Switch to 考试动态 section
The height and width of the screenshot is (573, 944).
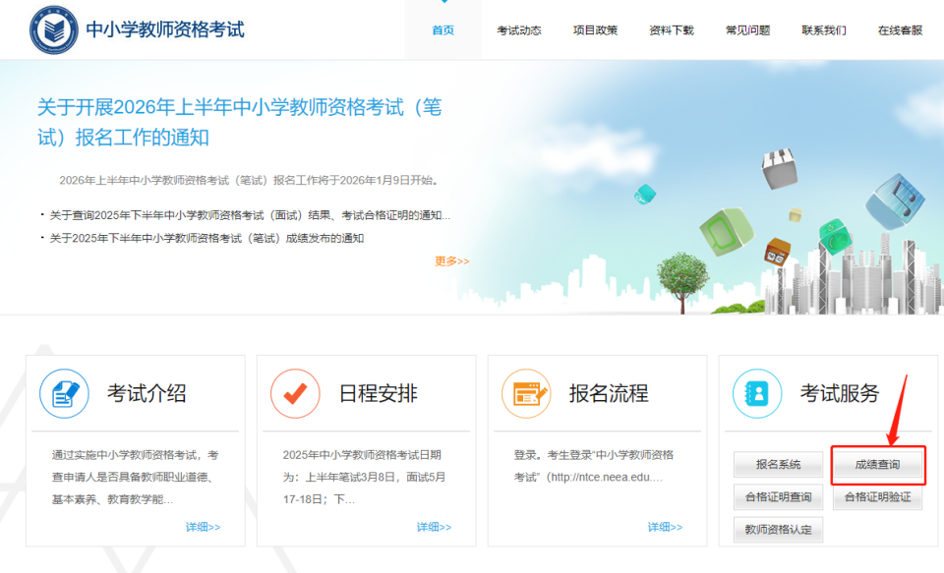click(519, 29)
